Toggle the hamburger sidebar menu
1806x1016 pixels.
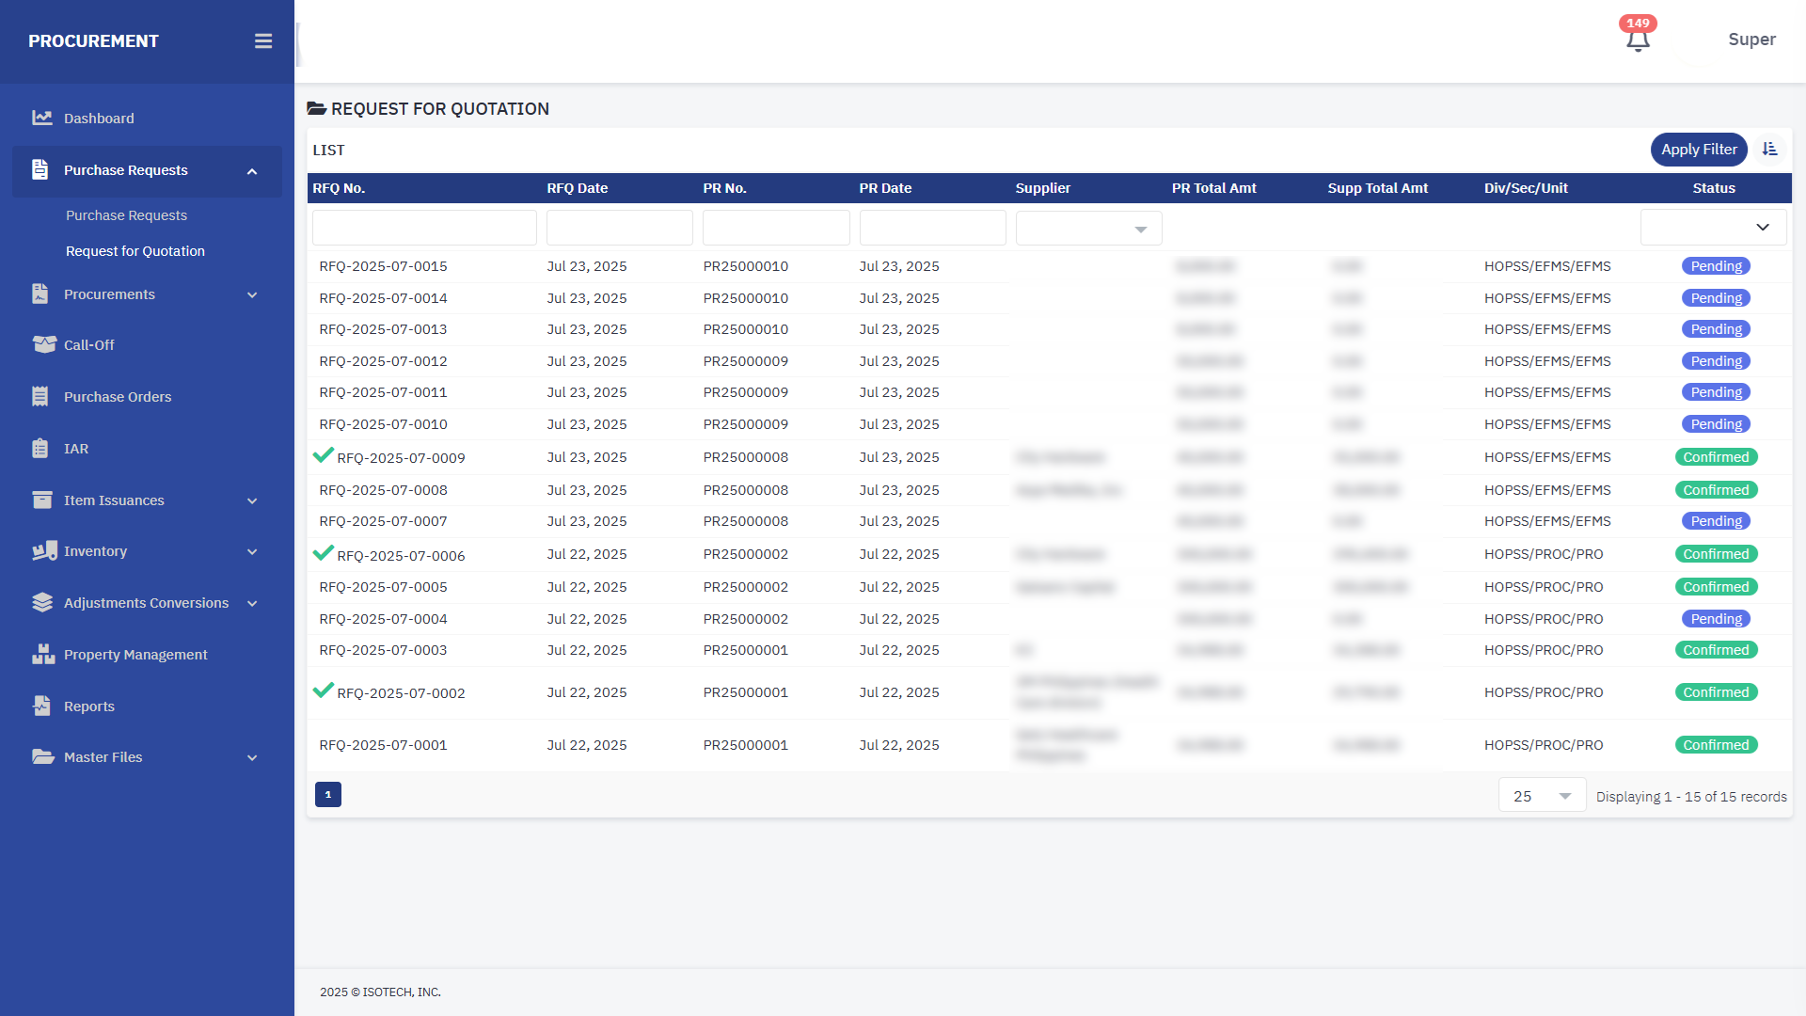coord(263,41)
